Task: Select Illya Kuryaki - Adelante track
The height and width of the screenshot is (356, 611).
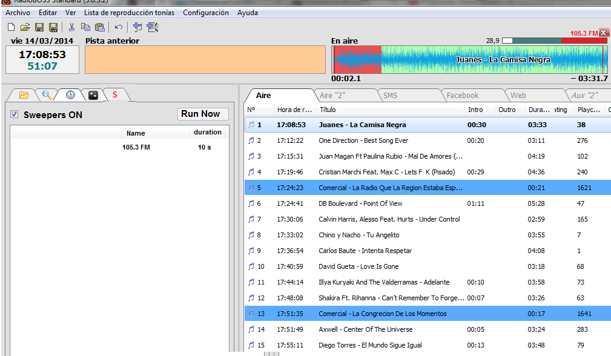Action: (x=428, y=282)
